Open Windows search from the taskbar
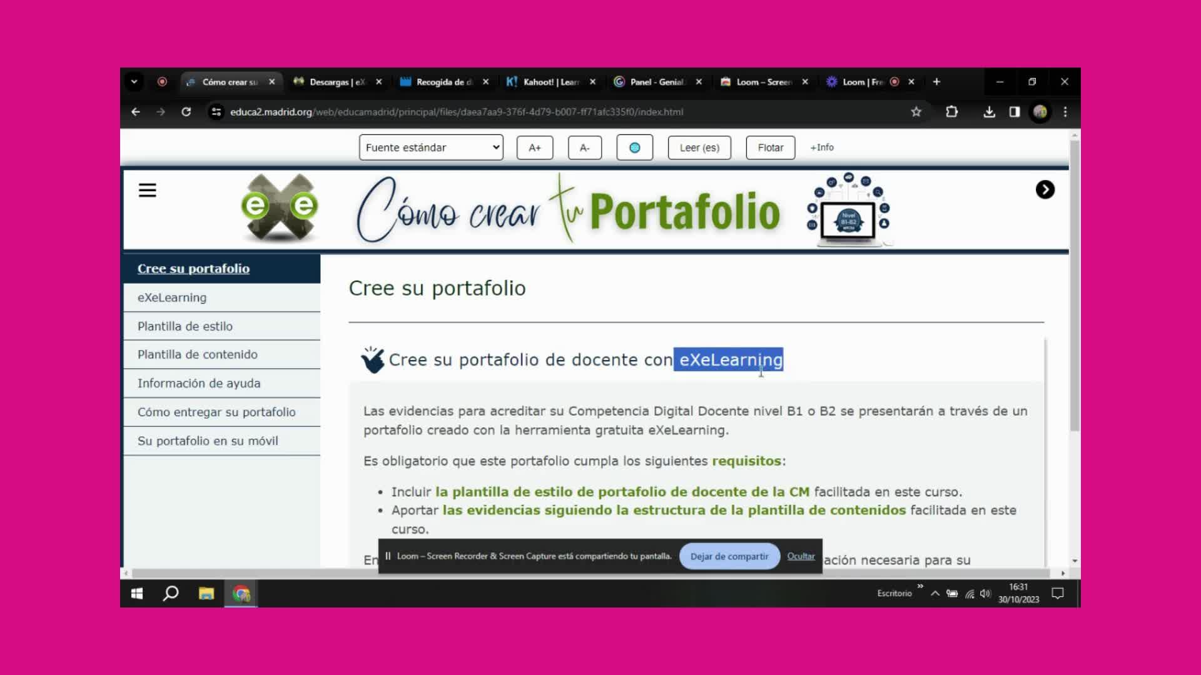The height and width of the screenshot is (675, 1201). 171,593
